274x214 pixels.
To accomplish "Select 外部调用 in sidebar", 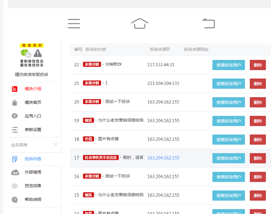I will coord(33,172).
